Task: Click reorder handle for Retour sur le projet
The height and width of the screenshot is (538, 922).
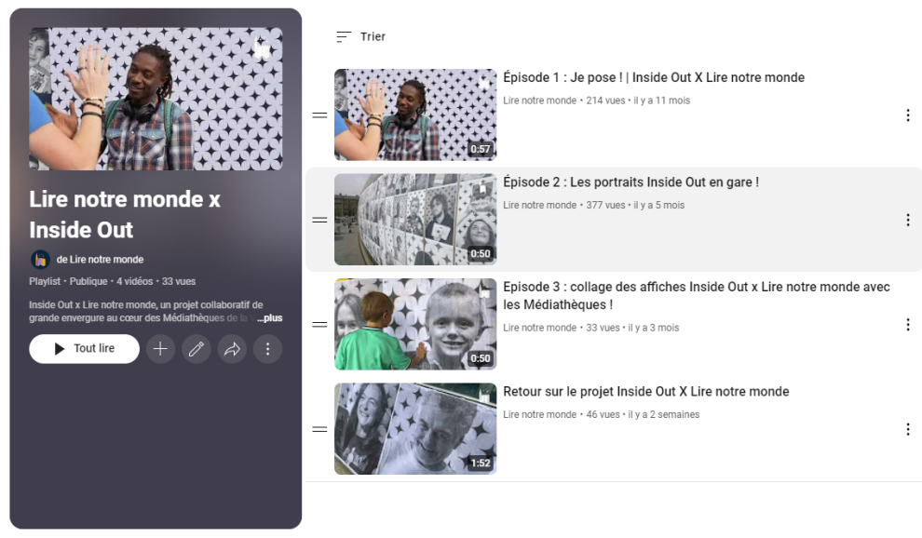Action: 319,429
